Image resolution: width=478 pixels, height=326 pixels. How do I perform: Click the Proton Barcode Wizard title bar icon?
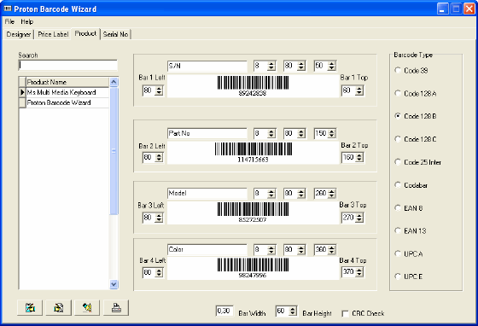pyautogui.click(x=8, y=9)
